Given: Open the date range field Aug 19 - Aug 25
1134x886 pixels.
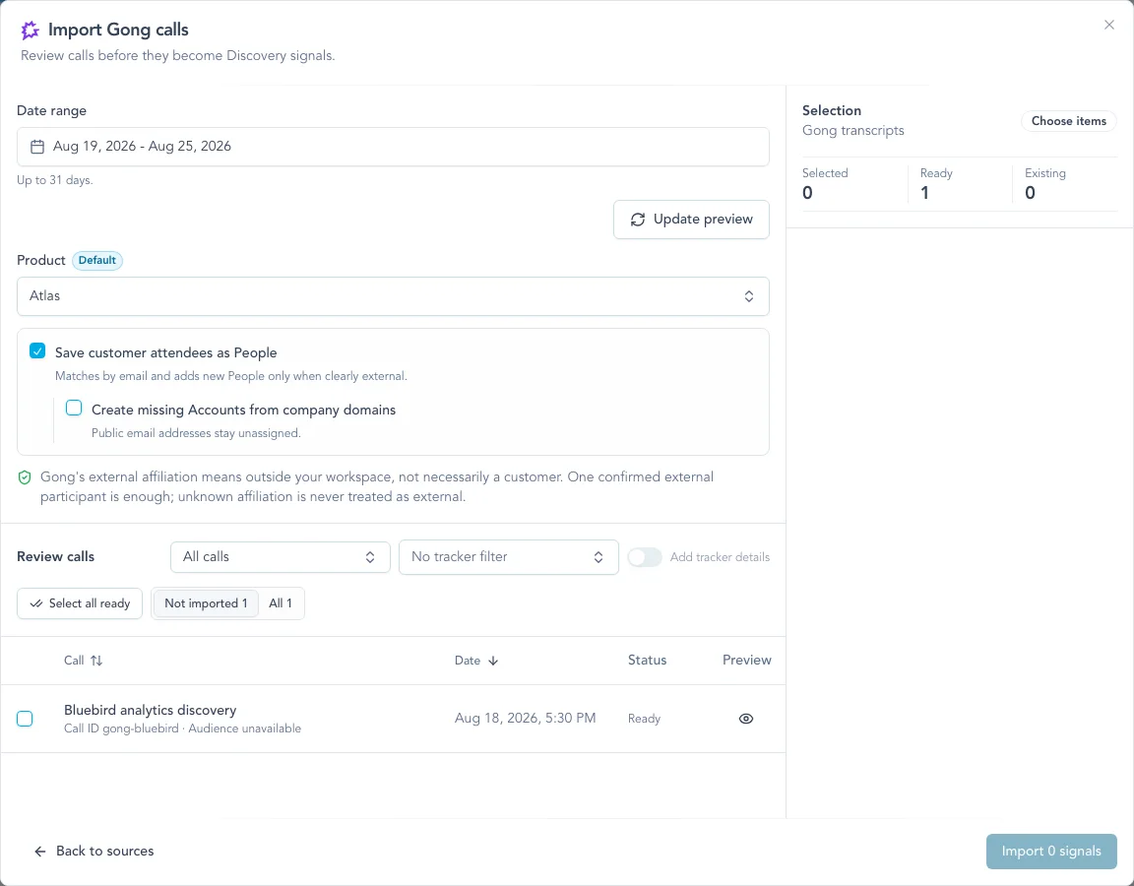Looking at the screenshot, I should pyautogui.click(x=393, y=147).
